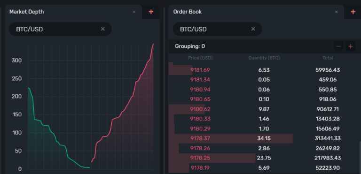Clear BTC/USD in the Order Book panel

pos(253,29)
